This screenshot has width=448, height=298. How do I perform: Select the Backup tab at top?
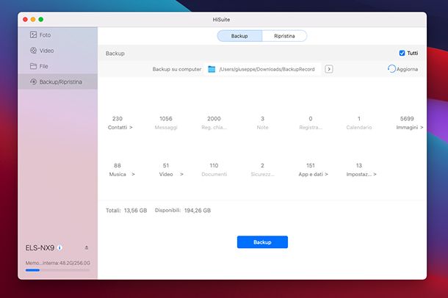tap(239, 35)
